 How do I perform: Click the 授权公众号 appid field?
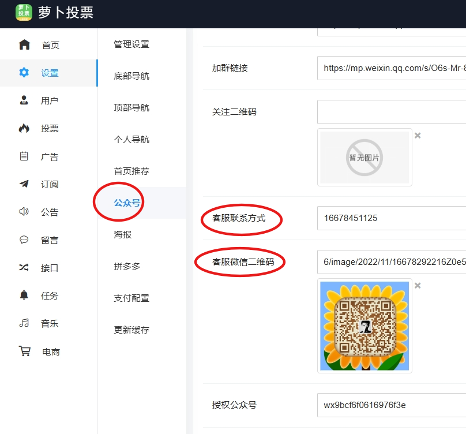coord(392,405)
